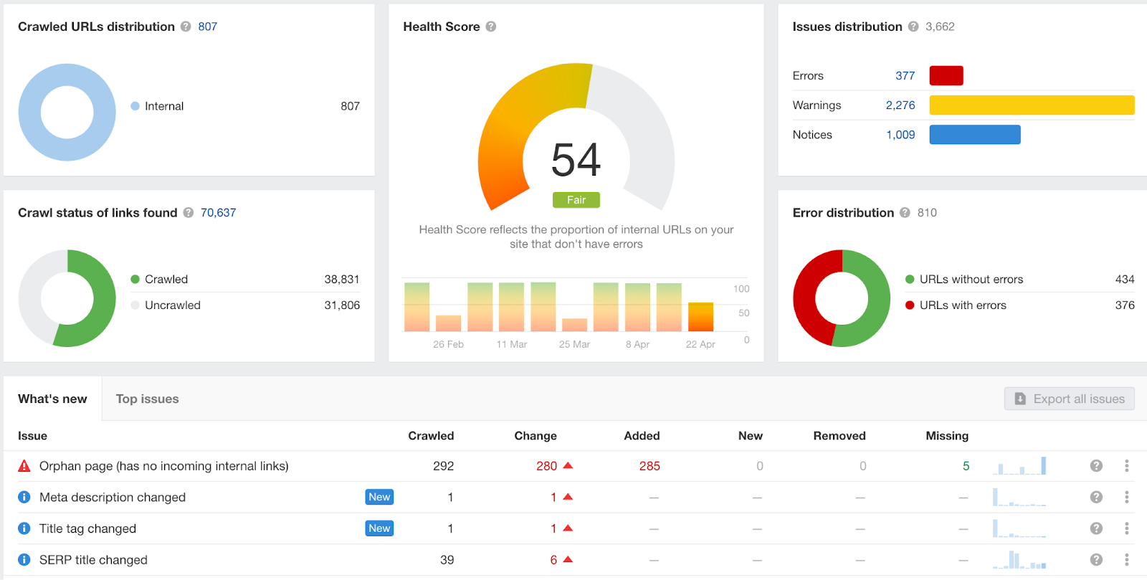Click help icon beside Crawled URLs distribution
The height and width of the screenshot is (580, 1147).
tap(186, 27)
